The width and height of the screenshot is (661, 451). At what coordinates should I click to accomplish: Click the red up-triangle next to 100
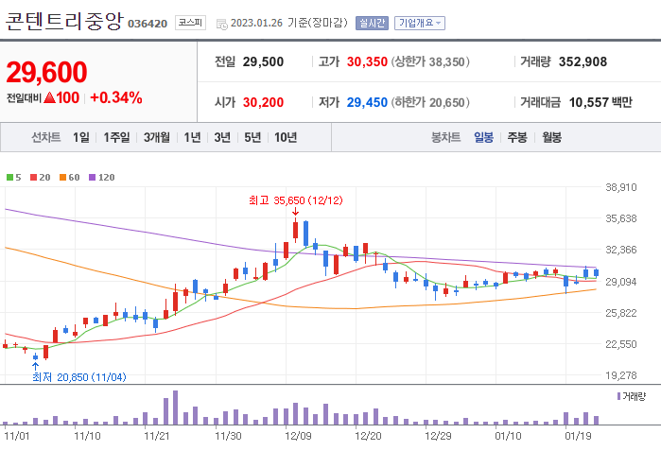pyautogui.click(x=50, y=97)
